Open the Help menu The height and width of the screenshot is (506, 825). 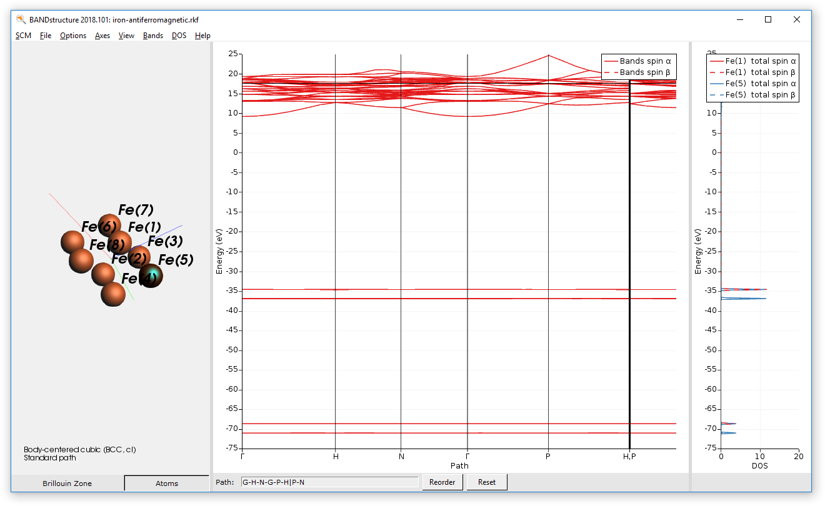202,36
